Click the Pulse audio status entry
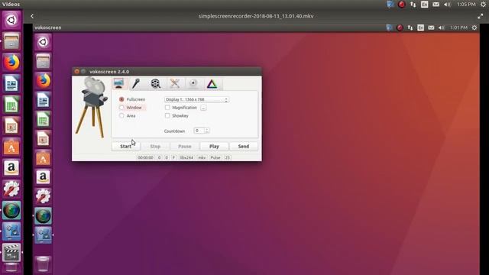Viewport: 489px width, 275px height. [x=215, y=158]
